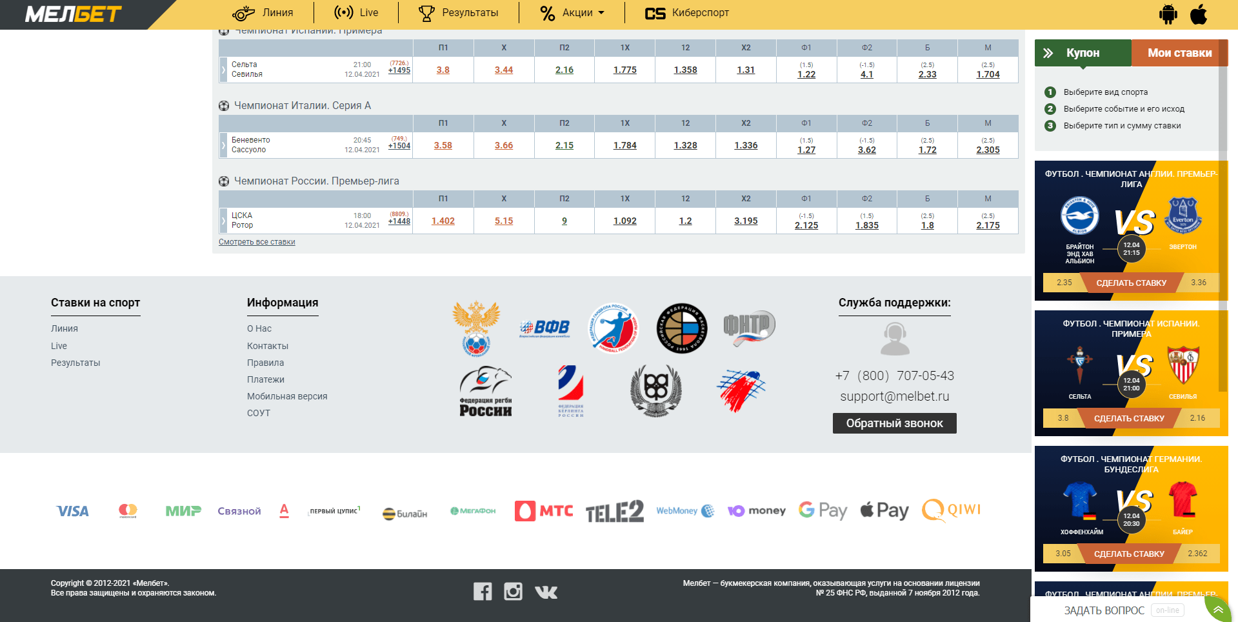
Task: Open the Контакты footer link
Action: 268,346
